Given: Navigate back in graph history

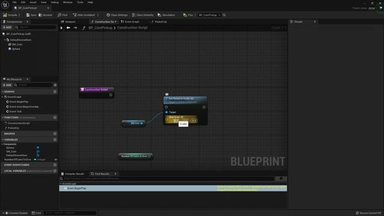Looking at the screenshot, I should pos(68,28).
